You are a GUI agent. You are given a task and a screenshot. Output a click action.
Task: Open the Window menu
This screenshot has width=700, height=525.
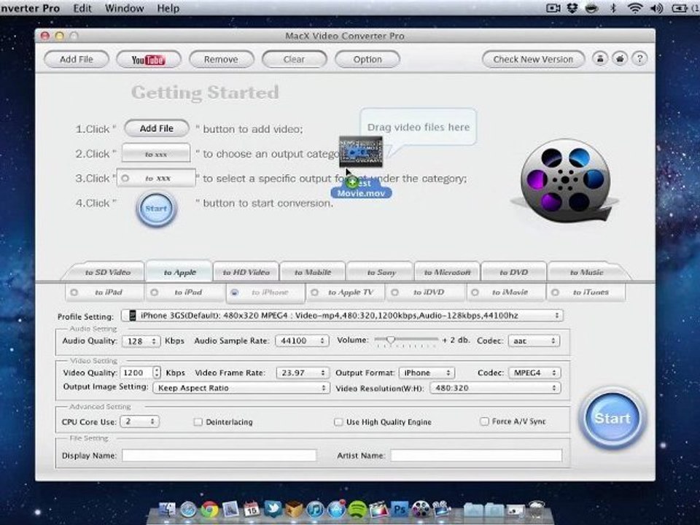coord(124,8)
